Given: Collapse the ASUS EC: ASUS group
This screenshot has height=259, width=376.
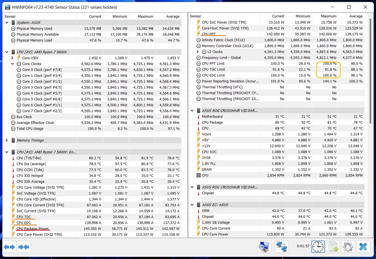Looking at the screenshot, I should click(x=192, y=205).
